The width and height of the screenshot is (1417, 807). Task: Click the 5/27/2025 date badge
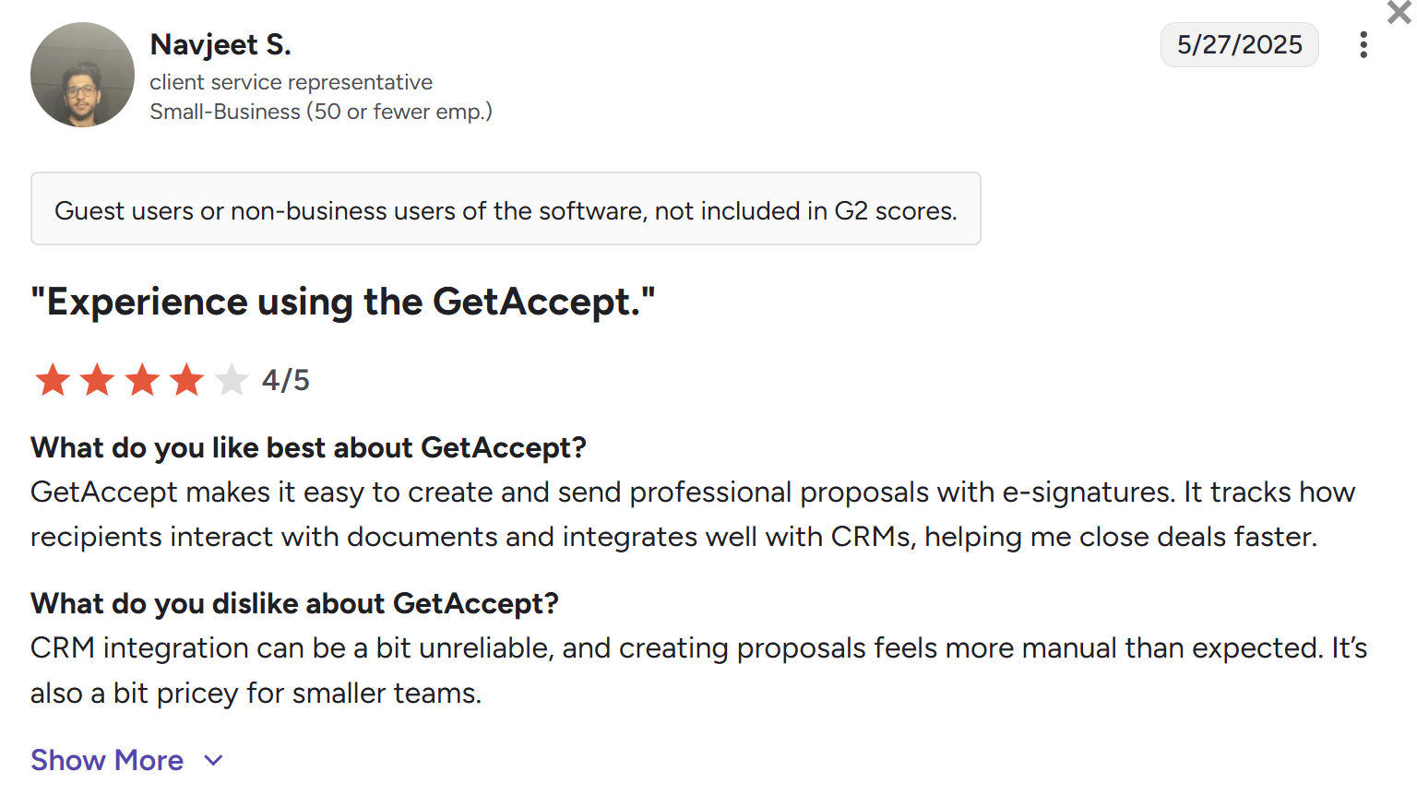pyautogui.click(x=1239, y=45)
